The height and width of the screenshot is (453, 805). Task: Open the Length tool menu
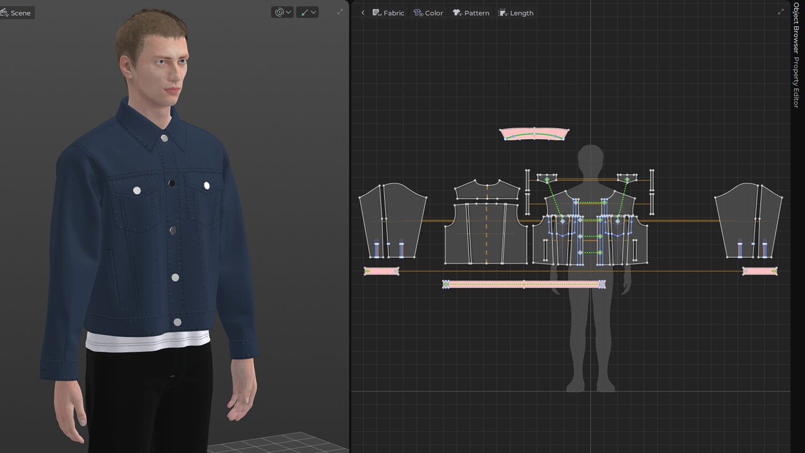516,13
